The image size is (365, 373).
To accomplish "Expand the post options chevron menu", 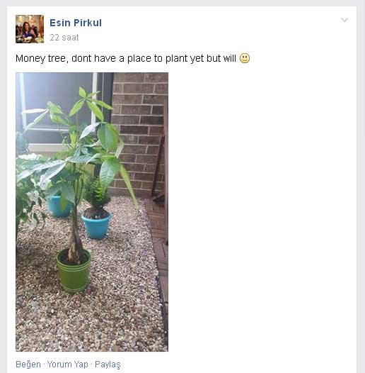I will tap(344, 20).
